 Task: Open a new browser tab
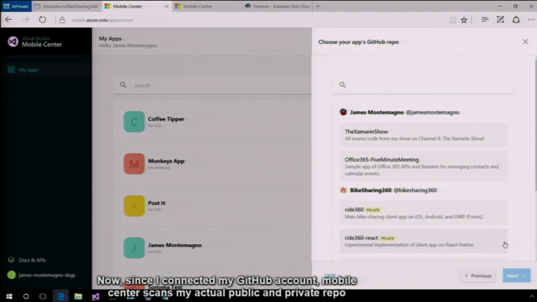[317, 6]
